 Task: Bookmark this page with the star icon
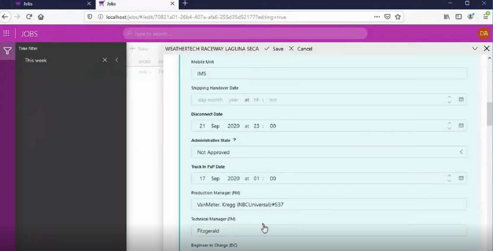398,17
